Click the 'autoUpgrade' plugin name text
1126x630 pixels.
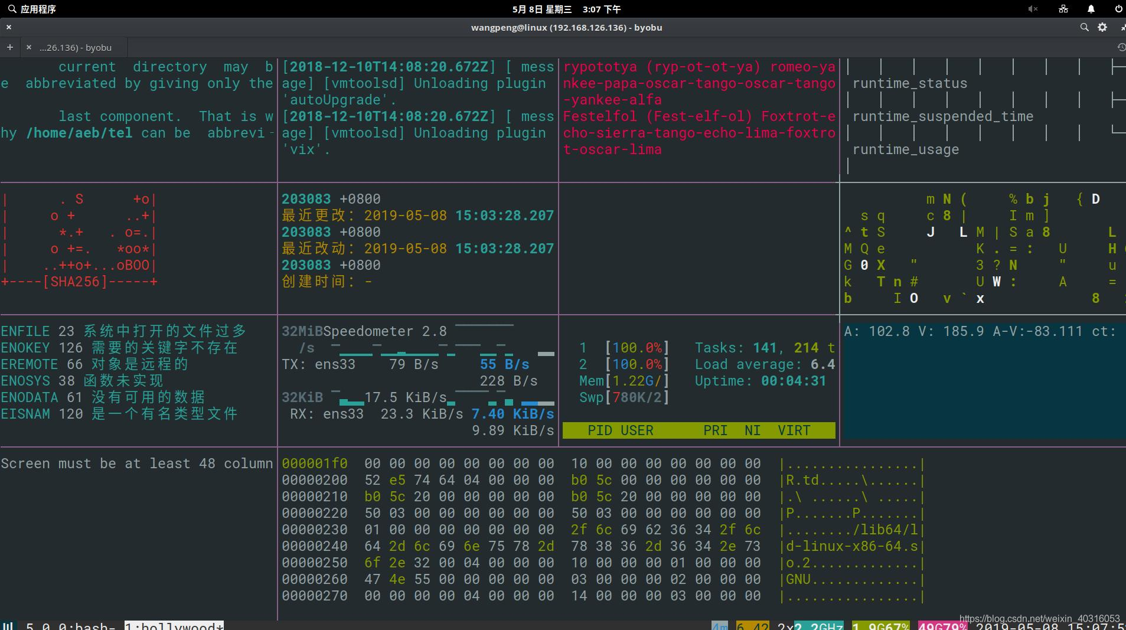pos(339,100)
